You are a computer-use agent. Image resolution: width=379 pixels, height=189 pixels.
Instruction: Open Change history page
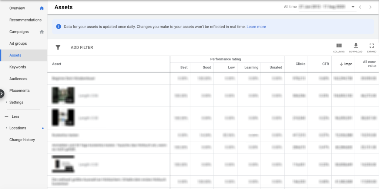(22, 140)
